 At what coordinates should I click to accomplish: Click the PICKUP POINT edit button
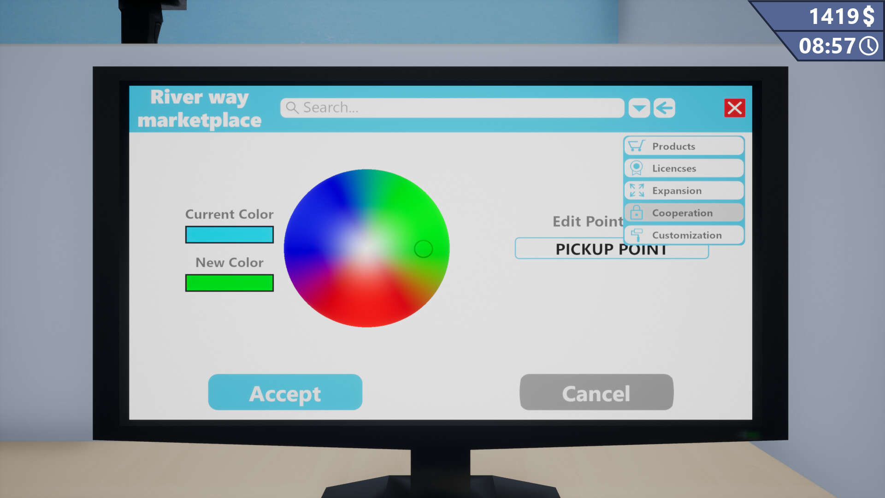click(x=611, y=249)
